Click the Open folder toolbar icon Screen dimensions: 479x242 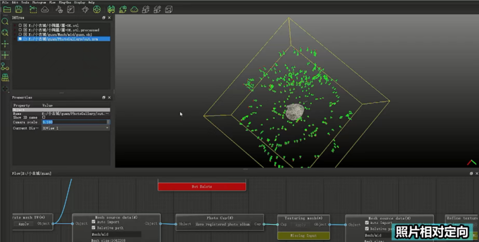pyautogui.click(x=7, y=9)
